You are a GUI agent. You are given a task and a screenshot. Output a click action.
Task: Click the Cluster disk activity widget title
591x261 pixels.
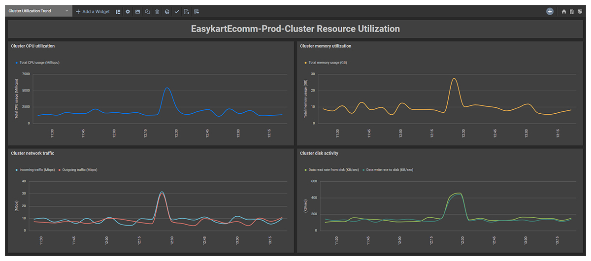pos(319,153)
